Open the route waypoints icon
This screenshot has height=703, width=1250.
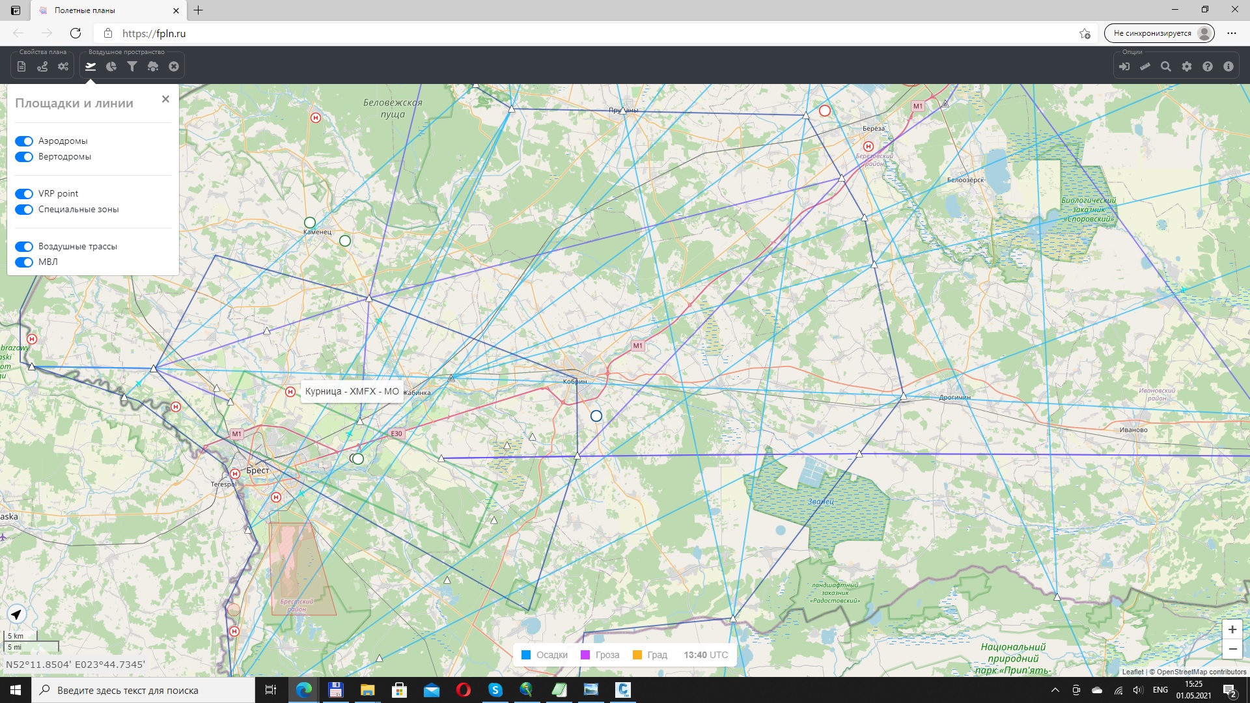click(x=42, y=66)
